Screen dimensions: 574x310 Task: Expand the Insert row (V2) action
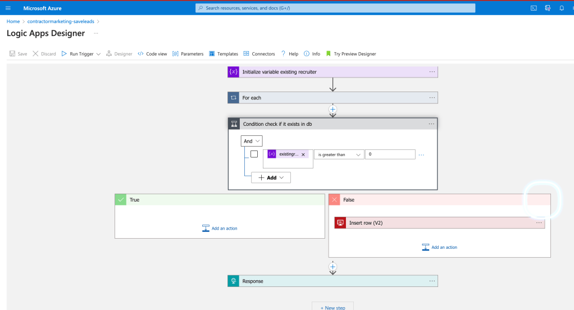click(440, 223)
